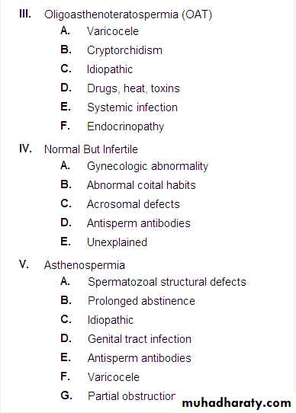Click the Abnormal coital habits line
This screenshot has height=413, width=296.
[141, 185]
